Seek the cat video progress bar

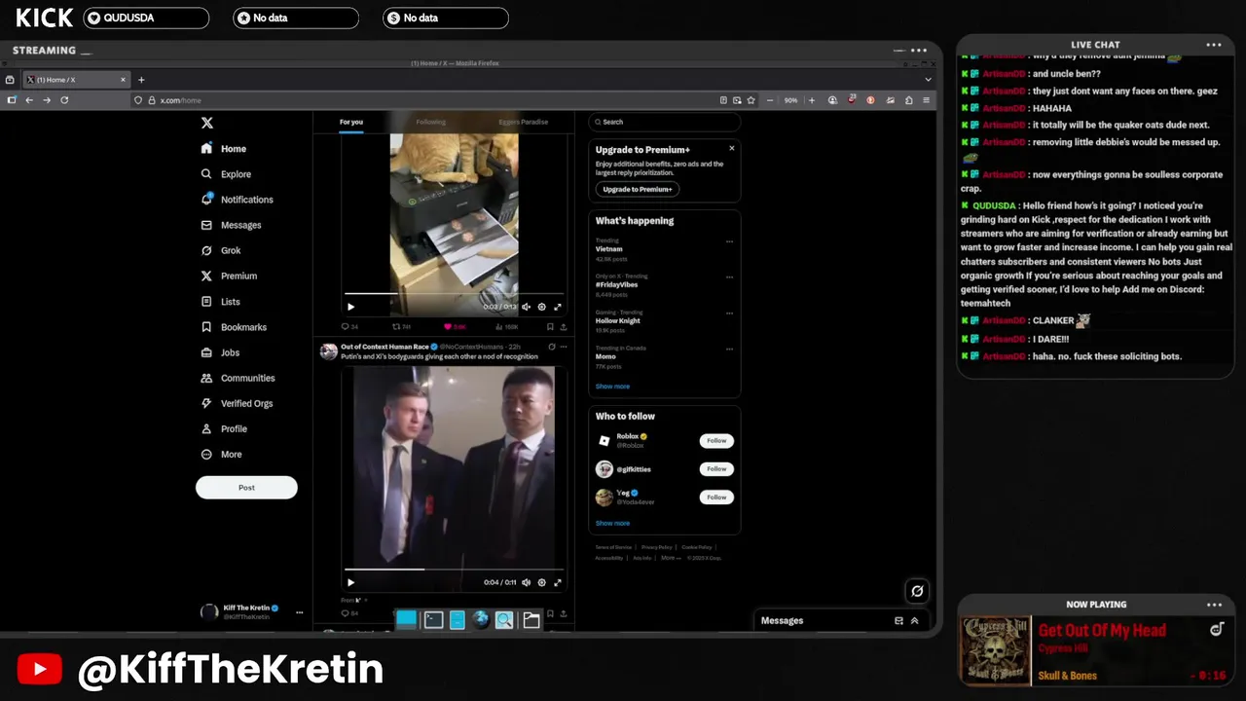pyautogui.click(x=454, y=293)
